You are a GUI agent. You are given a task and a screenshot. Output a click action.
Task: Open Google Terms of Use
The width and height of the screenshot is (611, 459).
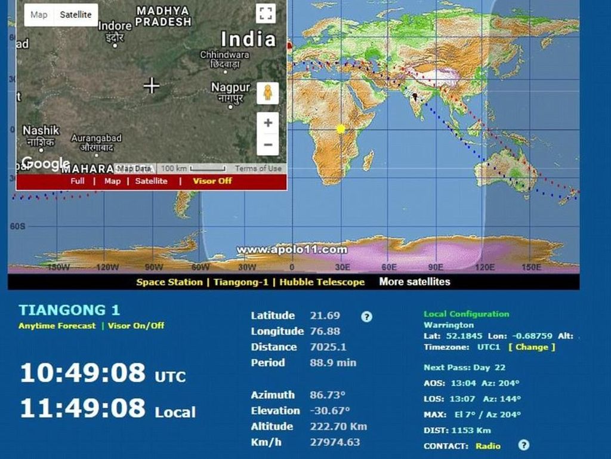coord(258,168)
